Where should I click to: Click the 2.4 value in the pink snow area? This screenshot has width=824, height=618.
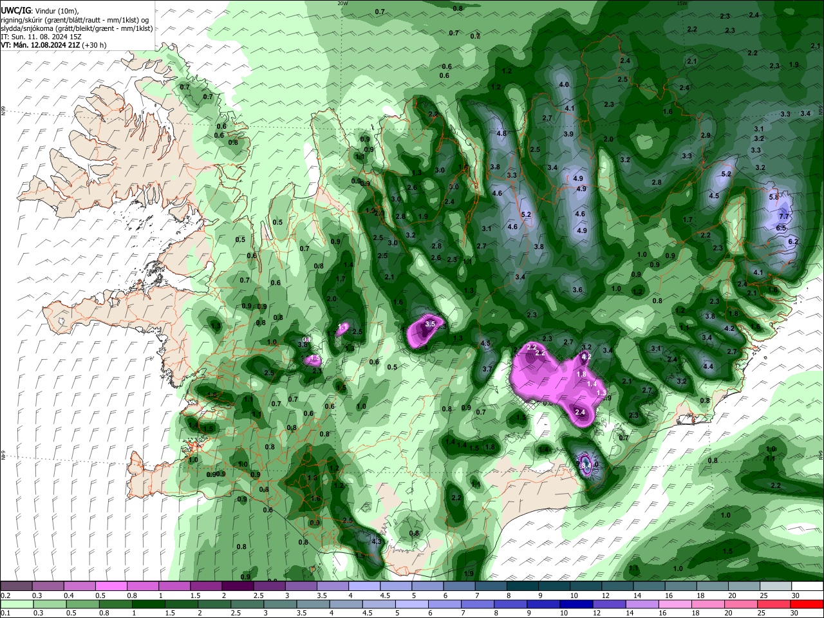(579, 412)
